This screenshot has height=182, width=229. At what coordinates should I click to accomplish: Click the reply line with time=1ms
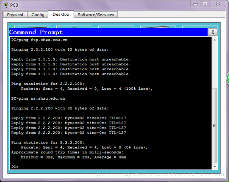coord(69,118)
